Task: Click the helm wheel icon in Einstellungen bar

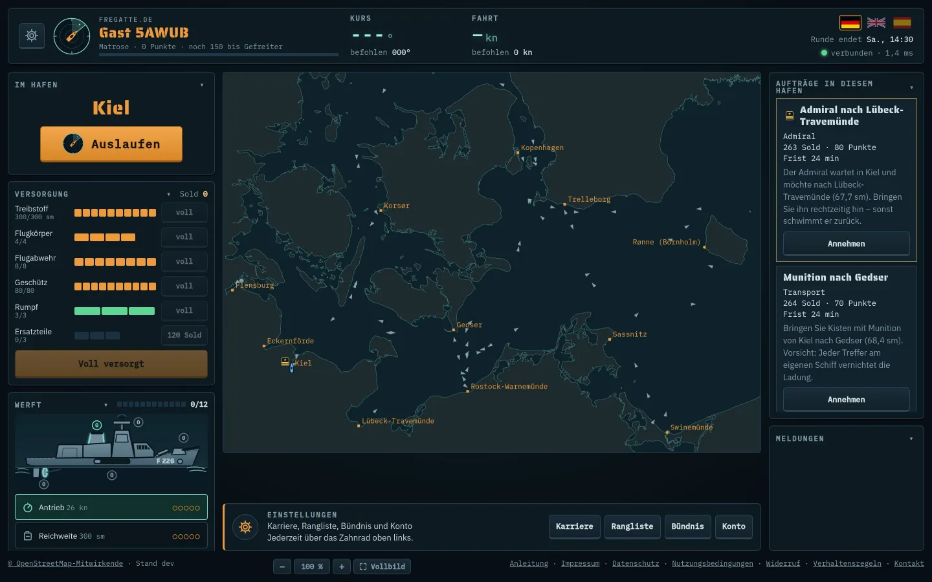Action: click(x=245, y=527)
